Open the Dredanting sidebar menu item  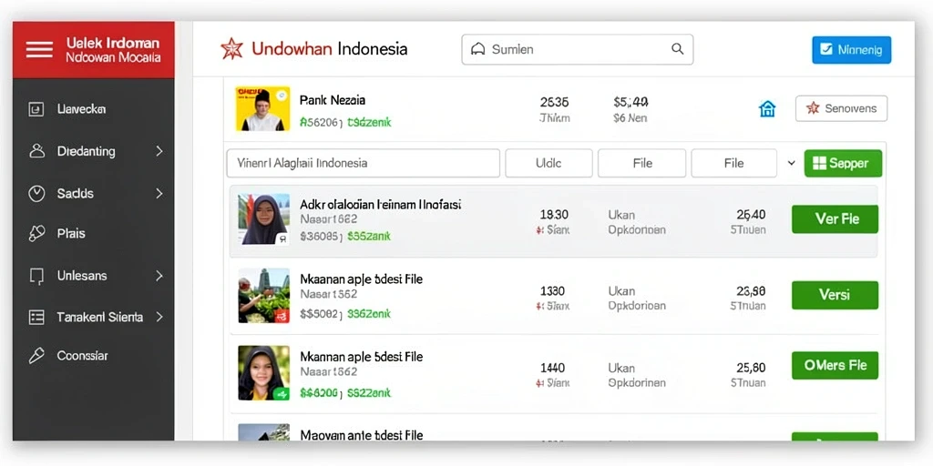tap(94, 151)
